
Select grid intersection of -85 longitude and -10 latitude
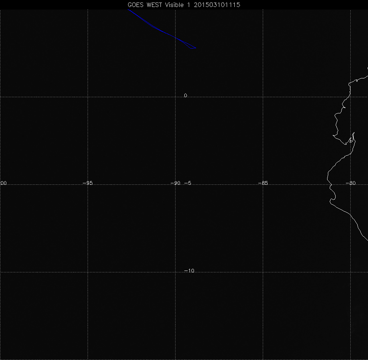(263, 272)
